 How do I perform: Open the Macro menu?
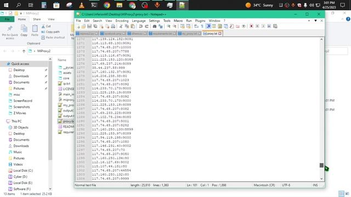click(178, 21)
